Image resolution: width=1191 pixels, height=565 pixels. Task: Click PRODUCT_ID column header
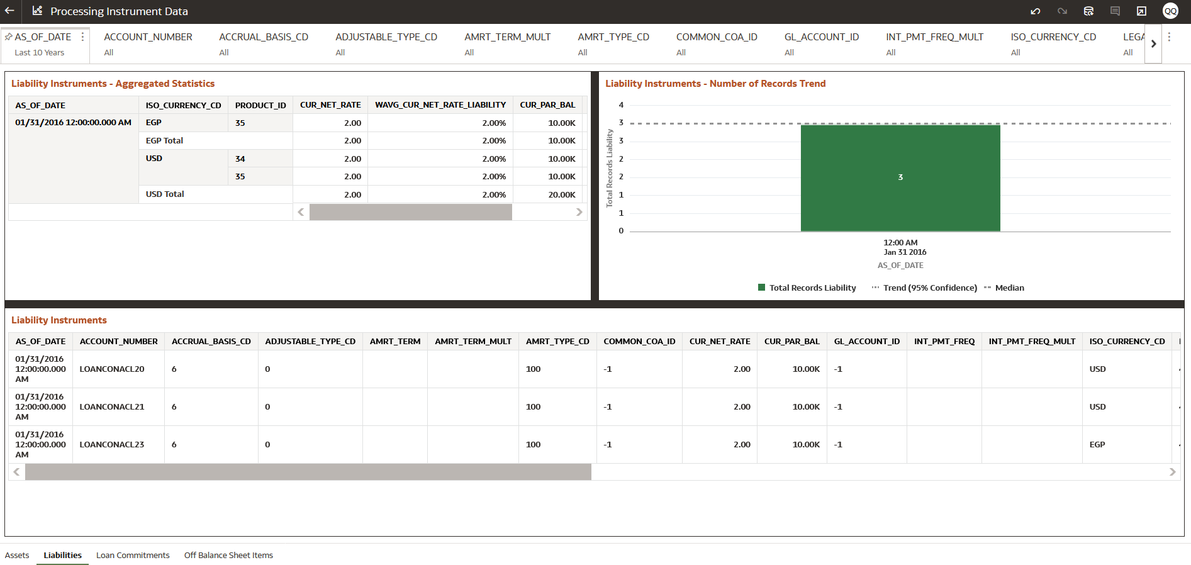[x=260, y=105]
